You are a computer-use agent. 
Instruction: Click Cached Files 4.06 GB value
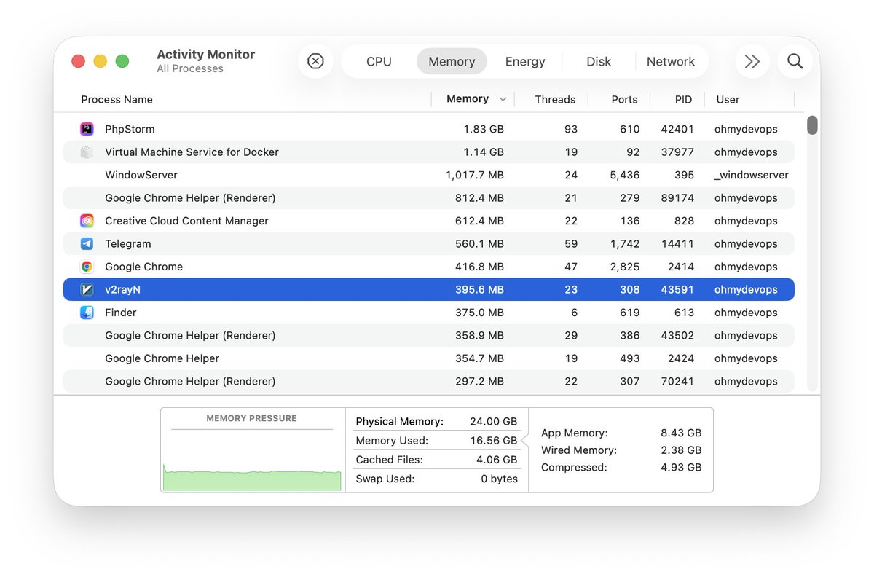[x=497, y=460]
